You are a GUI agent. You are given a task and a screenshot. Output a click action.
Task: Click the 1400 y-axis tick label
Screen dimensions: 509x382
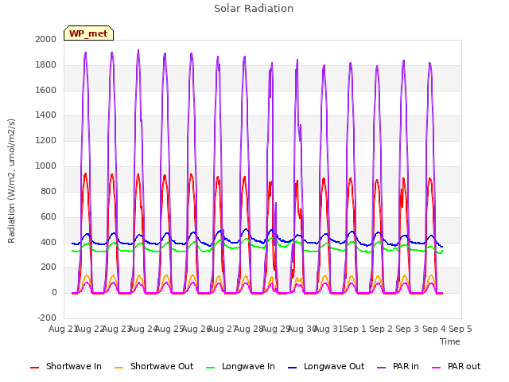tap(46, 115)
